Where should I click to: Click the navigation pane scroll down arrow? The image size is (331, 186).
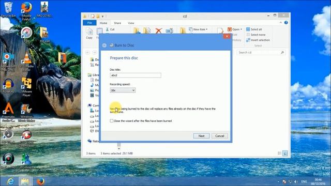119,148
